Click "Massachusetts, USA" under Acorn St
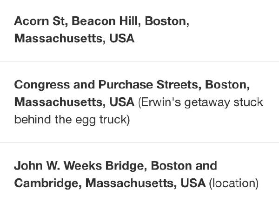279x217 pixels. tap(74, 39)
